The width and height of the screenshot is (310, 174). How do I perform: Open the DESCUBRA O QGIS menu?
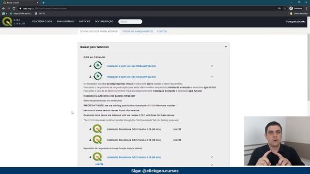42,21
